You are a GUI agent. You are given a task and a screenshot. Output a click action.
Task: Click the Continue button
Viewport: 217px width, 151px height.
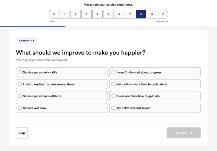pyautogui.click(x=183, y=133)
